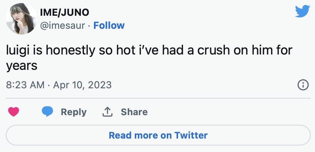
Task: Click the Apr 10, 2023 date text
Action: point(82,85)
